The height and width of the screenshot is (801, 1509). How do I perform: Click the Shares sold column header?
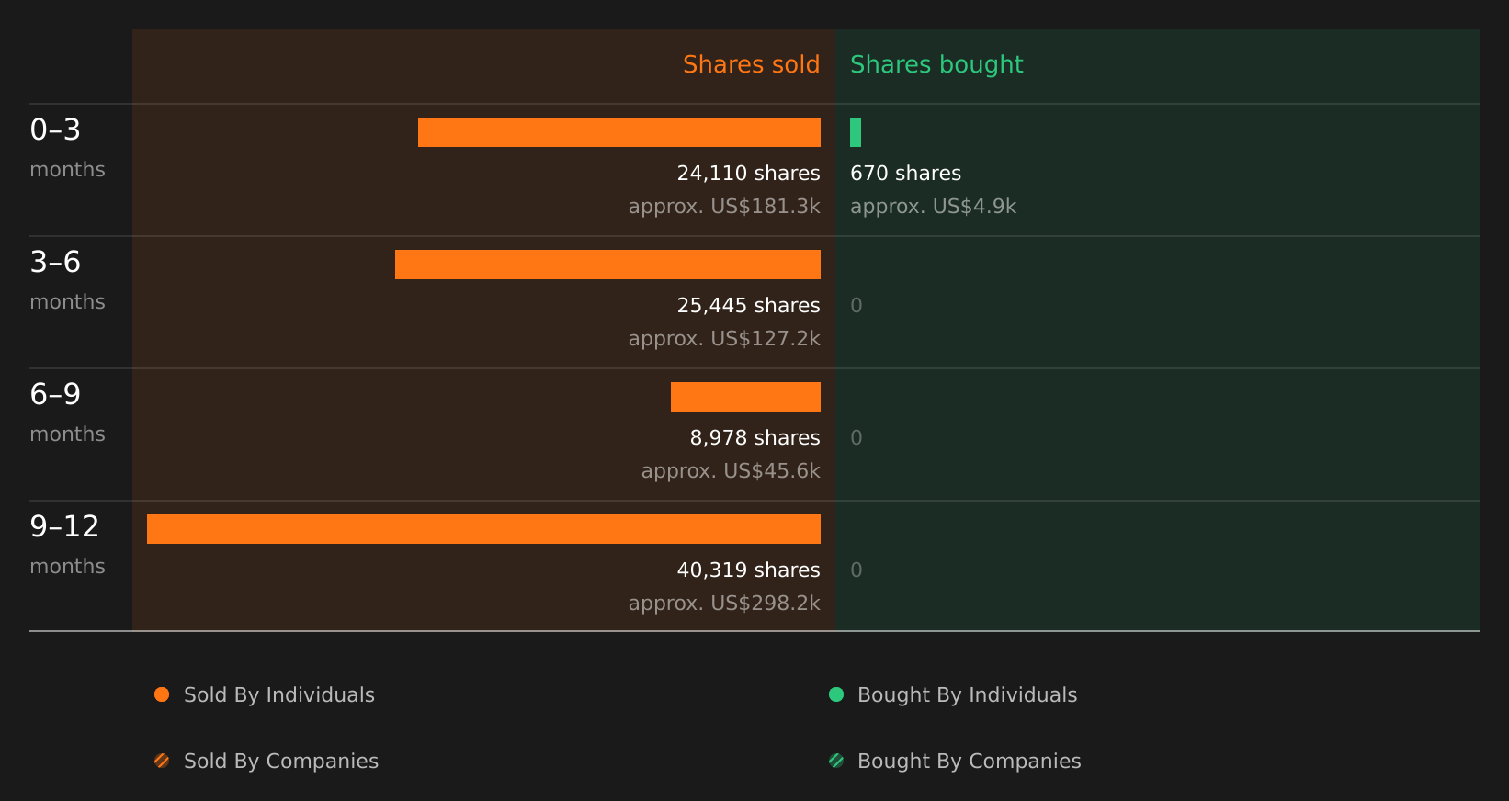coord(751,64)
